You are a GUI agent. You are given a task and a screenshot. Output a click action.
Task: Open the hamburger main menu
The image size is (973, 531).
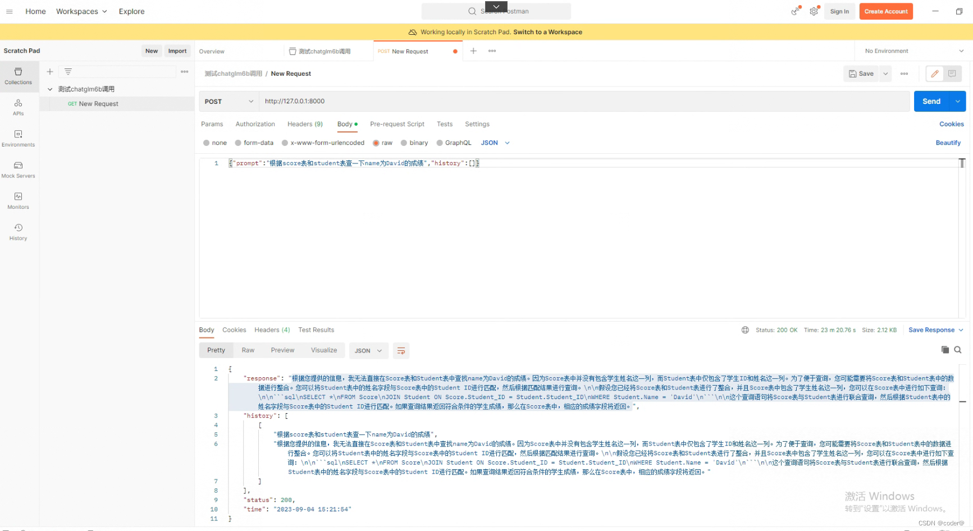pyautogui.click(x=9, y=11)
